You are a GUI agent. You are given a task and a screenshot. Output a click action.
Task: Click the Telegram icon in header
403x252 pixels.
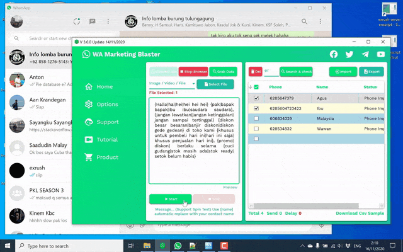pyautogui.click(x=365, y=54)
